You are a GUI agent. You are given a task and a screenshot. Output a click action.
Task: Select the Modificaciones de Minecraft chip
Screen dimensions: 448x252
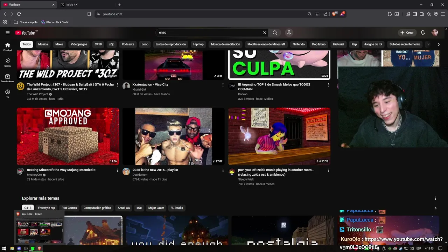[x=266, y=44]
